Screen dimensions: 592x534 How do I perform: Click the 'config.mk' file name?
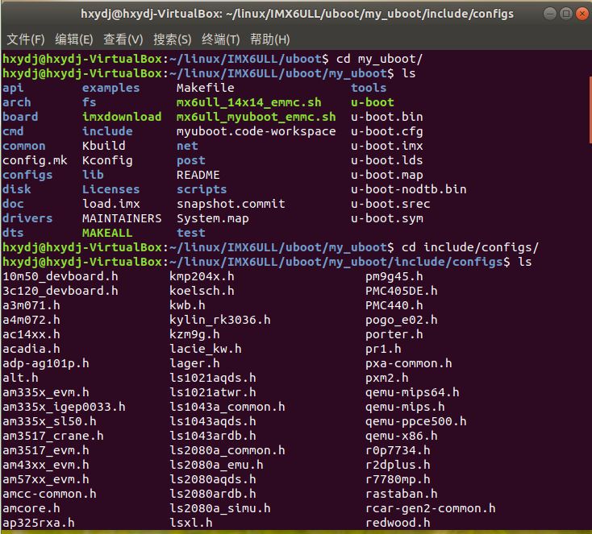(35, 160)
